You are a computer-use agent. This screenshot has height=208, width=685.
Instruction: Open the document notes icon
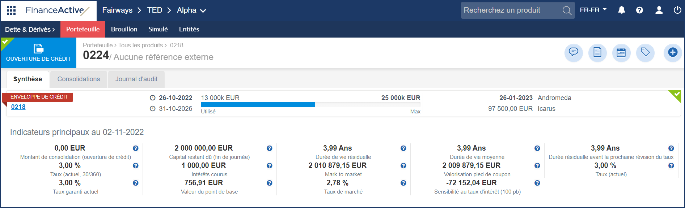597,53
